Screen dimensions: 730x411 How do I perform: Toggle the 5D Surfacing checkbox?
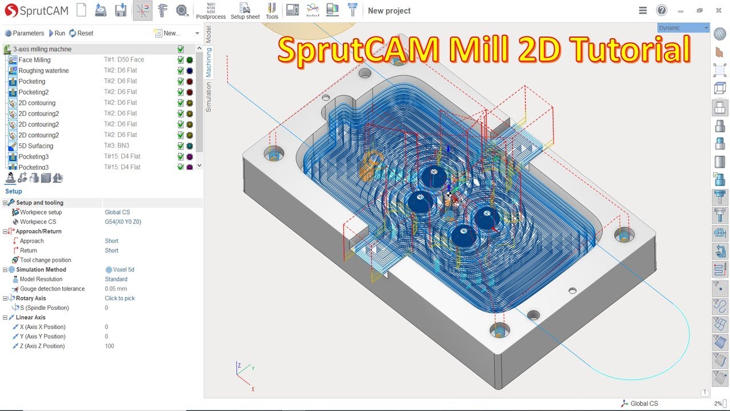(180, 146)
